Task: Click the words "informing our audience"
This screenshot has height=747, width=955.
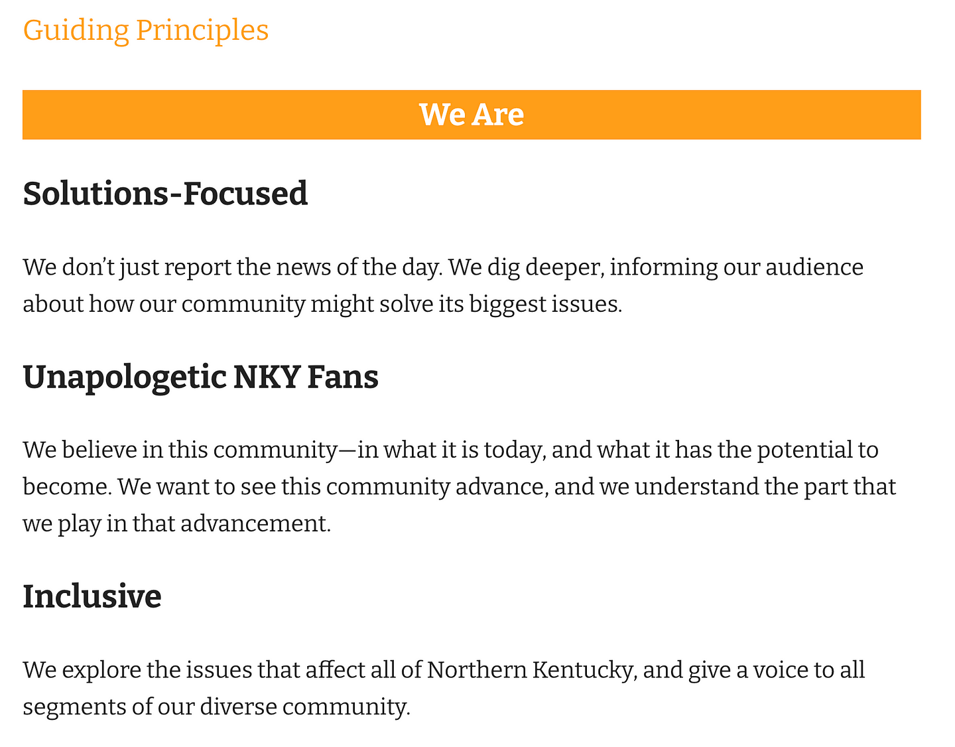Action: pos(736,267)
